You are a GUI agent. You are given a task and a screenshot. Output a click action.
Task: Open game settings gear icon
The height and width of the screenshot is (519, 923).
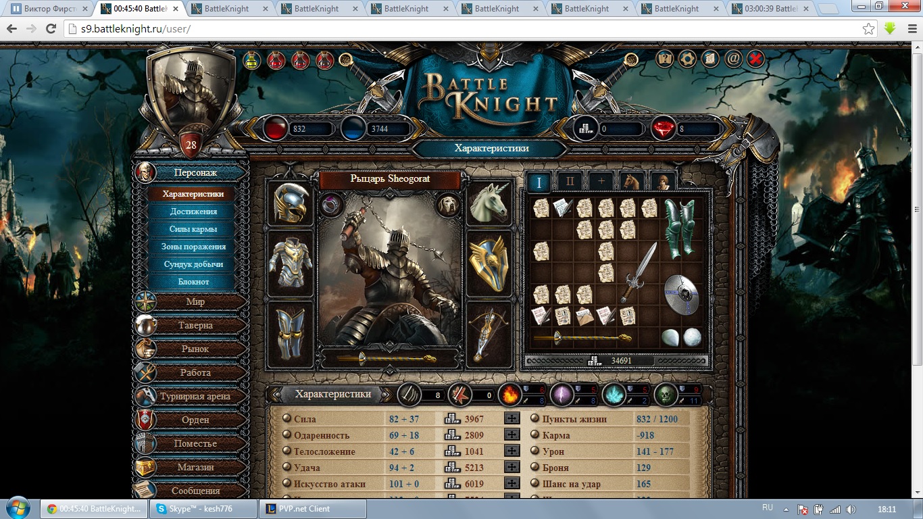click(x=687, y=59)
